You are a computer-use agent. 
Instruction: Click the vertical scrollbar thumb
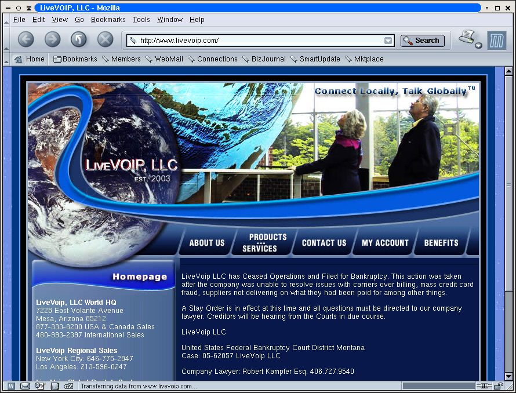tap(508, 183)
